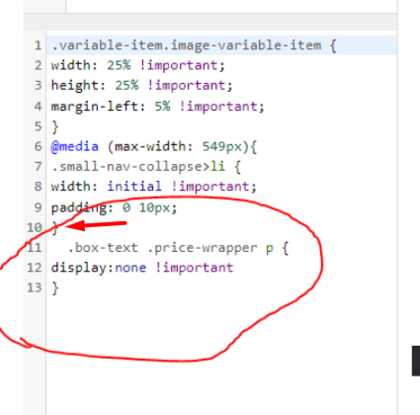
Task: Click the .small-nav-collapse>li selector
Action: (138, 167)
